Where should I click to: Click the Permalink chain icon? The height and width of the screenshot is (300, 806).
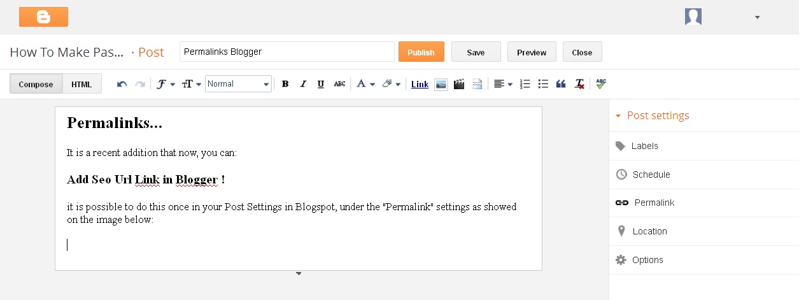pyautogui.click(x=622, y=203)
